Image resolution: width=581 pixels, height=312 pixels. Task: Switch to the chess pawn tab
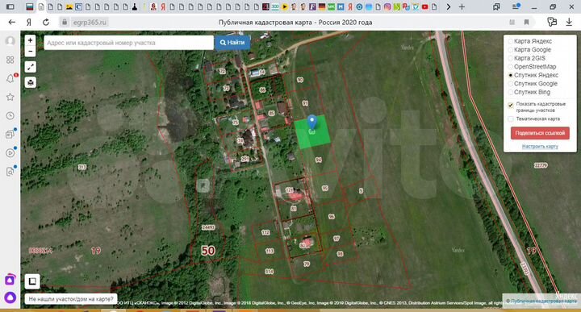point(135,6)
